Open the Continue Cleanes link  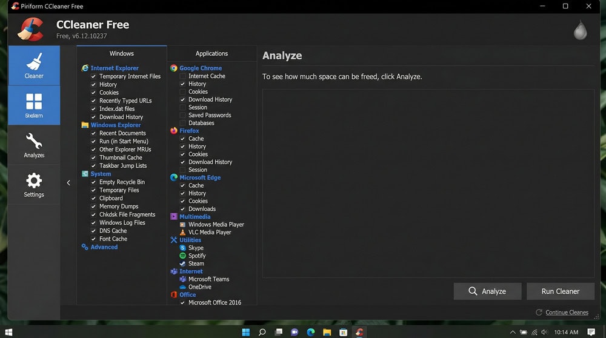(x=567, y=313)
